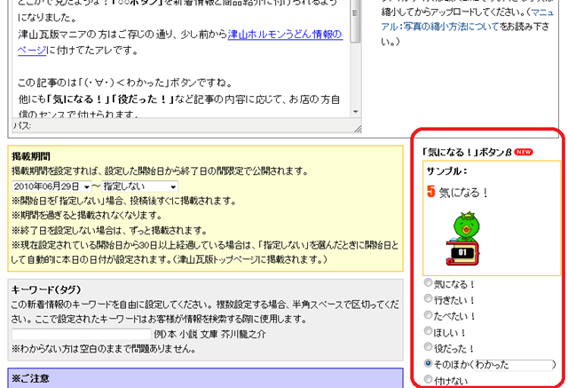
Task: Select the そのほか radio button
Action: (430, 363)
